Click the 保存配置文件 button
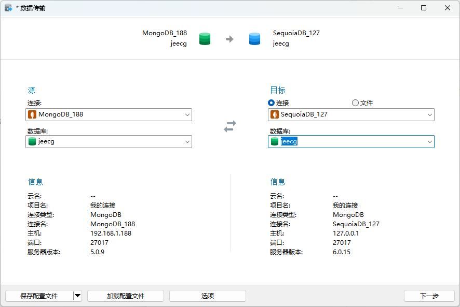The height and width of the screenshot is (307, 460). (39, 296)
